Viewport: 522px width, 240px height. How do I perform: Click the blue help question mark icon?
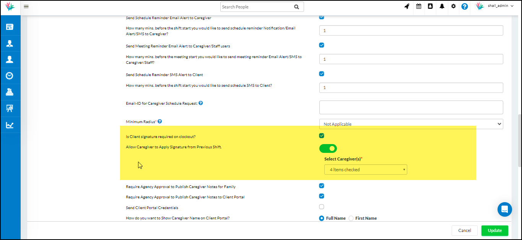465,6
